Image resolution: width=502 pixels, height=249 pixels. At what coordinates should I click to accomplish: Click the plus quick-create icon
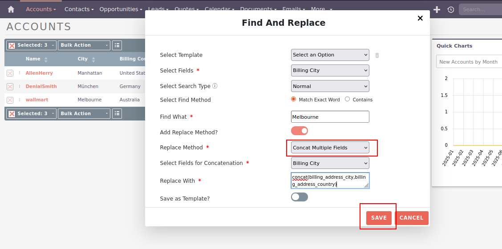tap(437, 9)
